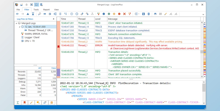Screen dimensions: 220x111
Task: Click the Error view count 41 cell
Action: (x=49, y=92)
